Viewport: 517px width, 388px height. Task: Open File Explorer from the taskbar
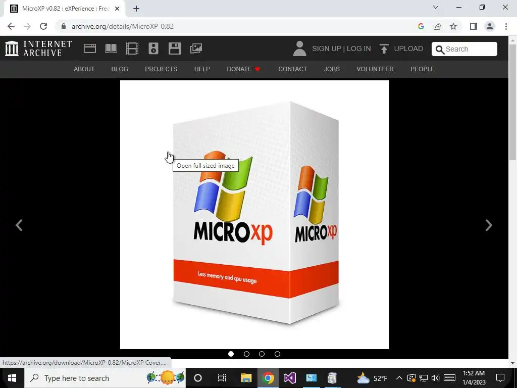(x=246, y=378)
